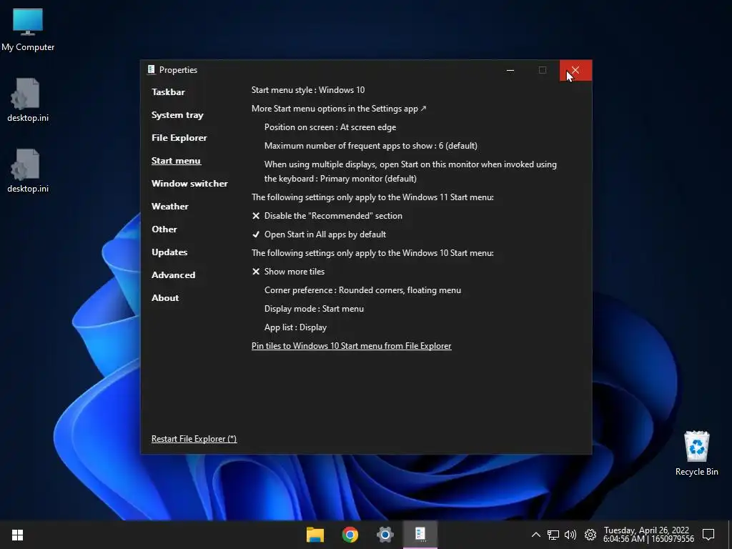
Task: Close the Properties window
Action: pyautogui.click(x=575, y=71)
